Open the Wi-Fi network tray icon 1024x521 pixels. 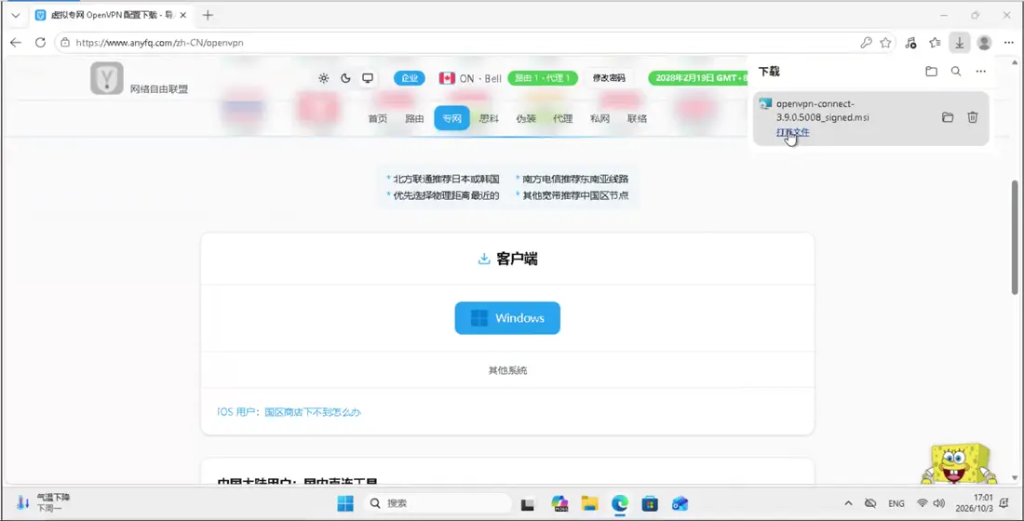(923, 503)
